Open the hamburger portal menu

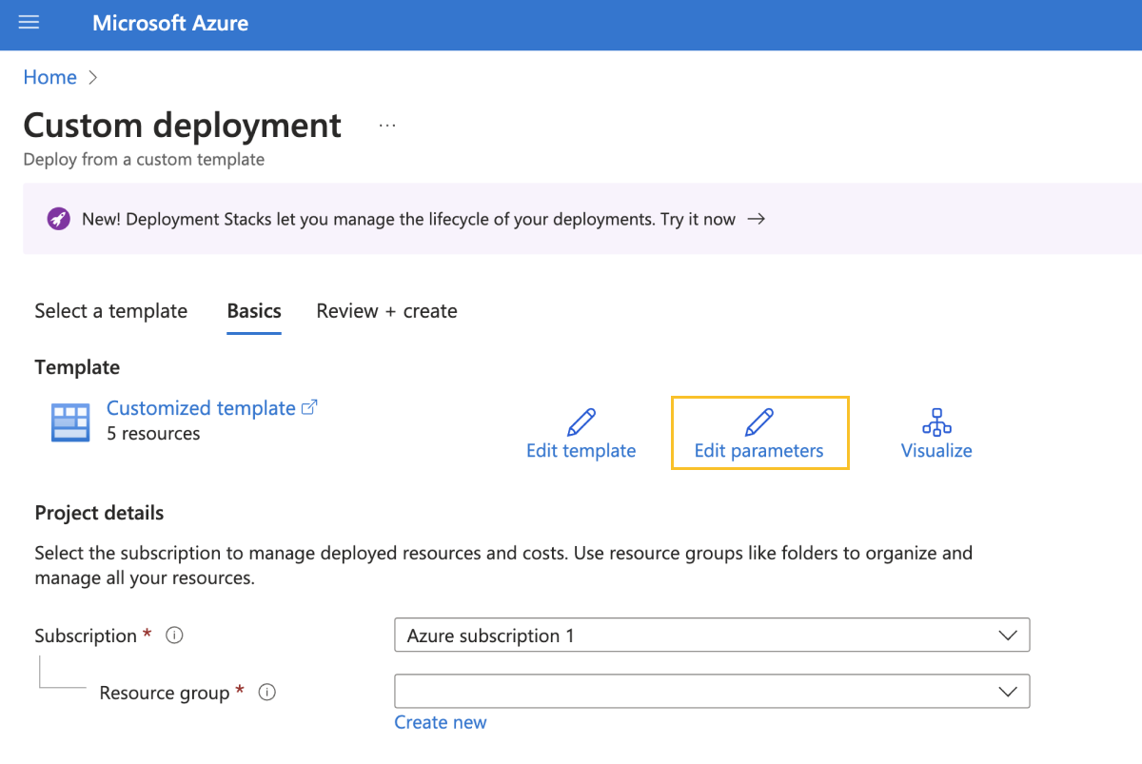tap(29, 23)
